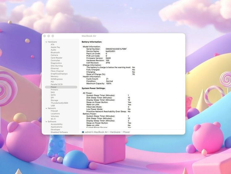
Task: Select the highlighted Power entry
Action: [61, 87]
